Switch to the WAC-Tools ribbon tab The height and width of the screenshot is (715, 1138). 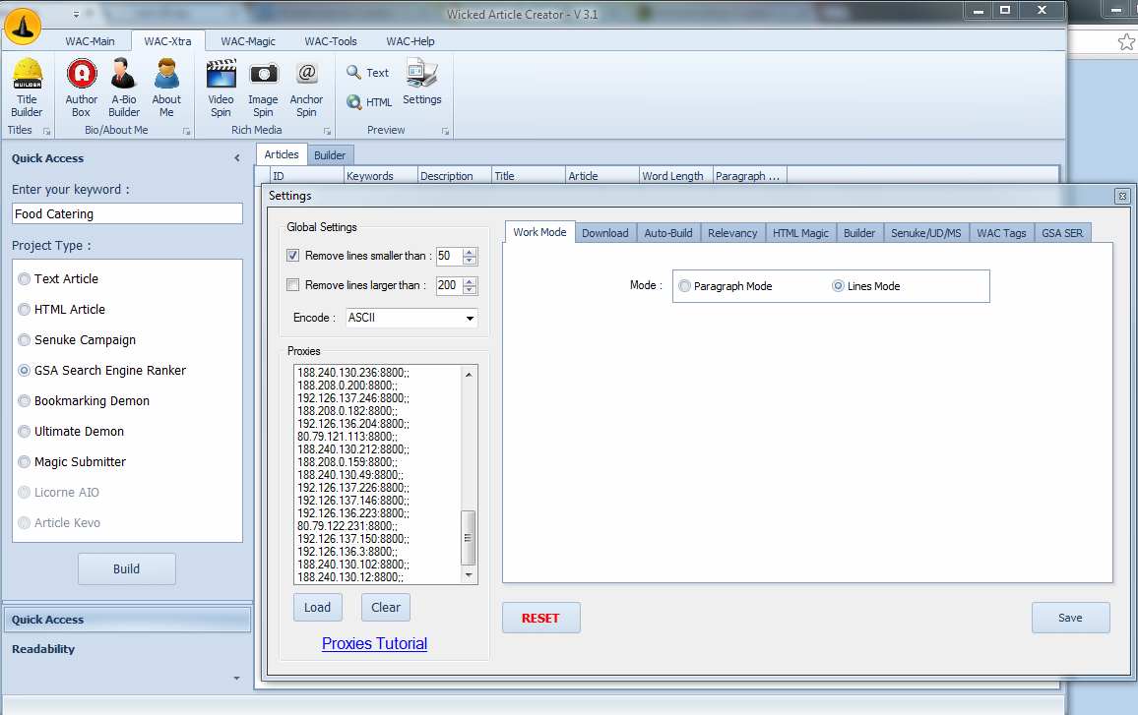coord(330,41)
